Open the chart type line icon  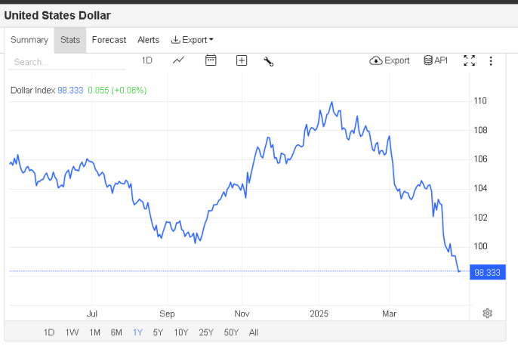click(178, 60)
